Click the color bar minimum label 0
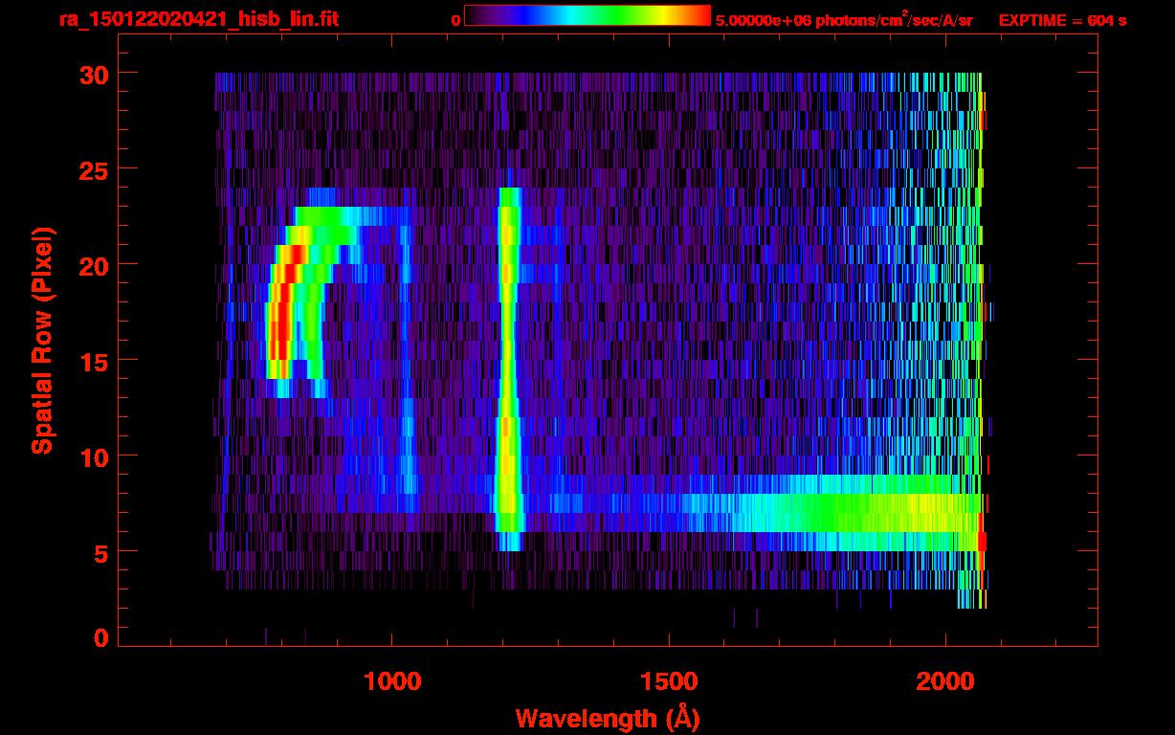Screen dimensions: 1175x735 point(455,20)
